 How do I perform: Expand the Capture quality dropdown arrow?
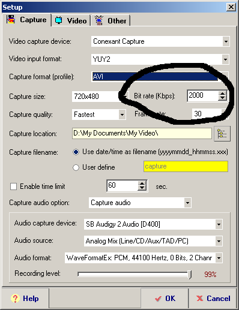point(122,115)
